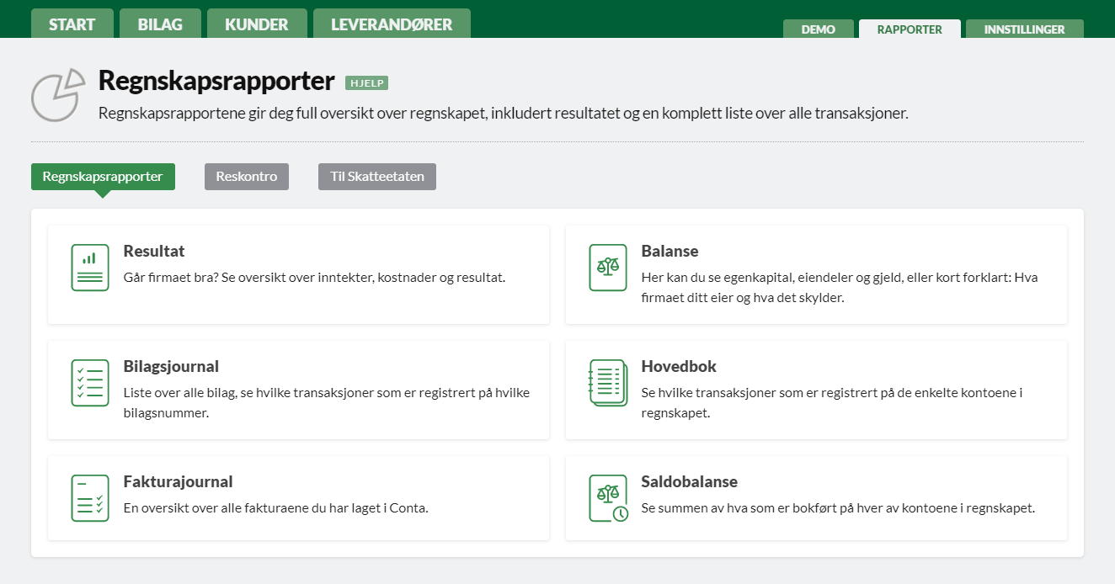Open the Bilagsjournal report heading
The width and height of the screenshot is (1115, 584).
pos(171,366)
